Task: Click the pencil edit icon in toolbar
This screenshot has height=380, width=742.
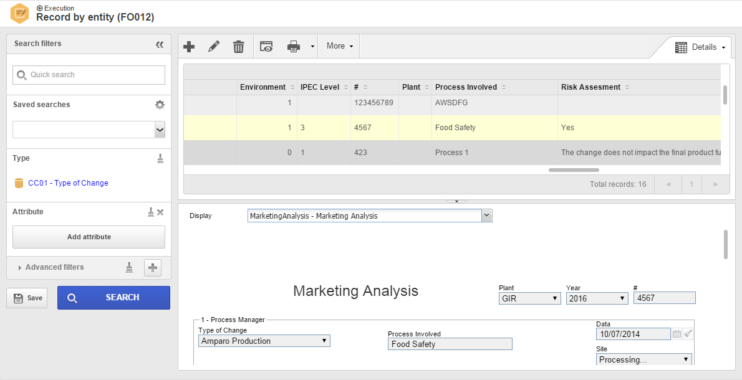Action: 214,46
